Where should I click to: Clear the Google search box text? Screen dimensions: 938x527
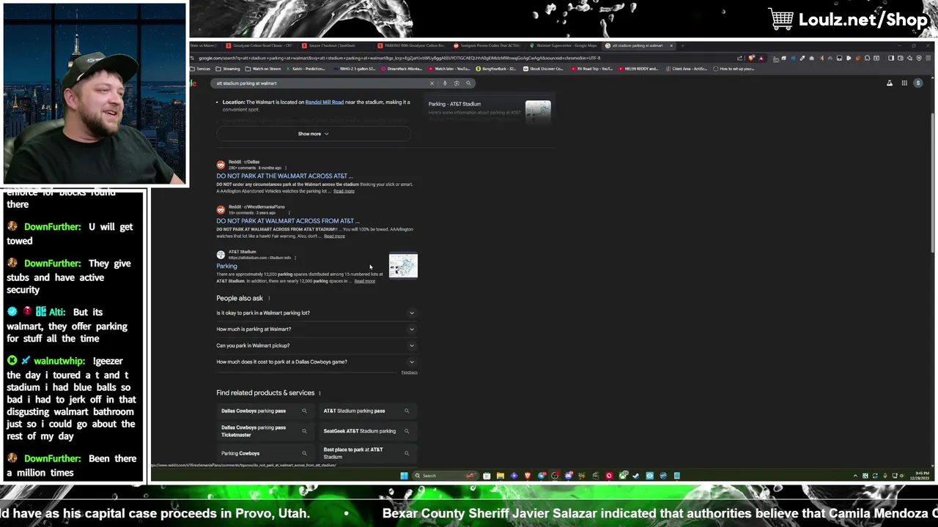[432, 83]
